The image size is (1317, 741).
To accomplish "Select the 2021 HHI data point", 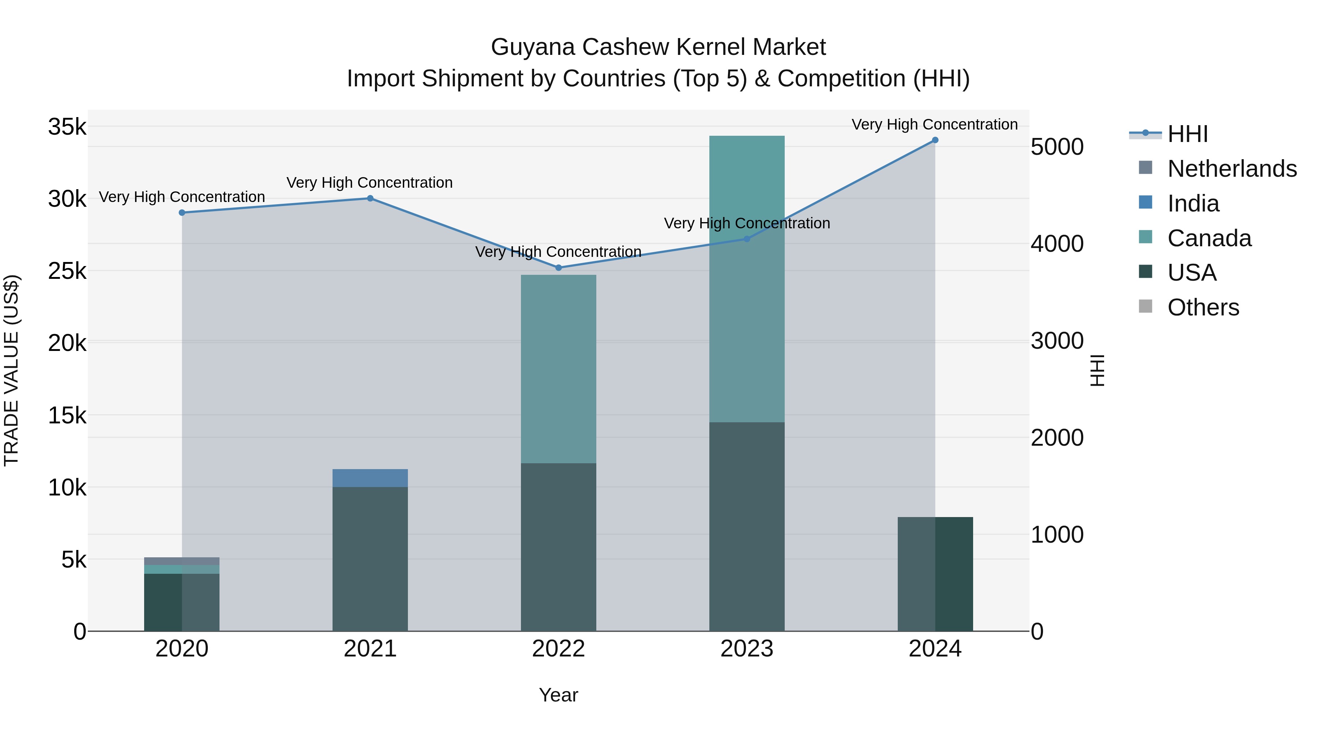I will [x=370, y=198].
